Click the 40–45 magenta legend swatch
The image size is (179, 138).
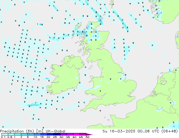pos(77,134)
